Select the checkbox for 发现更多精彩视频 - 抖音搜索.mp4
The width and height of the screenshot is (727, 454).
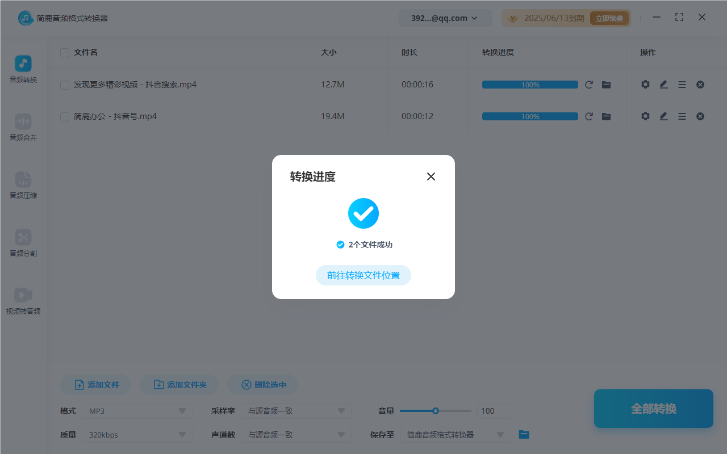tap(64, 84)
